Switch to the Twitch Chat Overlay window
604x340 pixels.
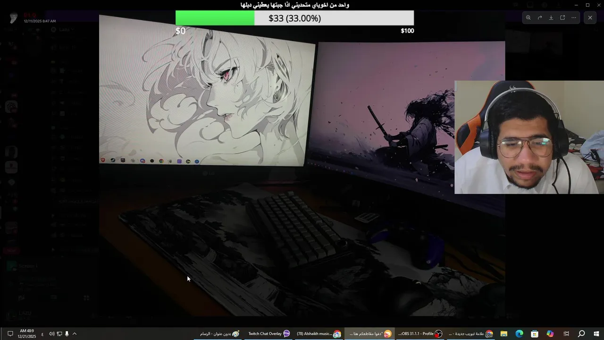click(x=268, y=334)
